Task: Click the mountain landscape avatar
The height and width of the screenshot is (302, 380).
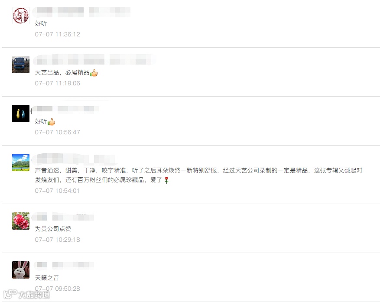Action: tap(21, 162)
